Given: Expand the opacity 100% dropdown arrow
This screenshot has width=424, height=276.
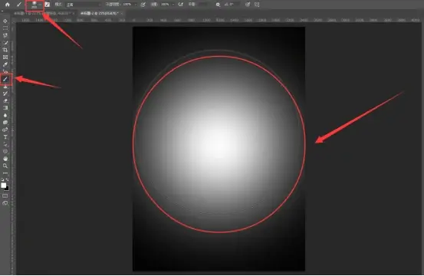Looking at the screenshot, I should [135, 5].
